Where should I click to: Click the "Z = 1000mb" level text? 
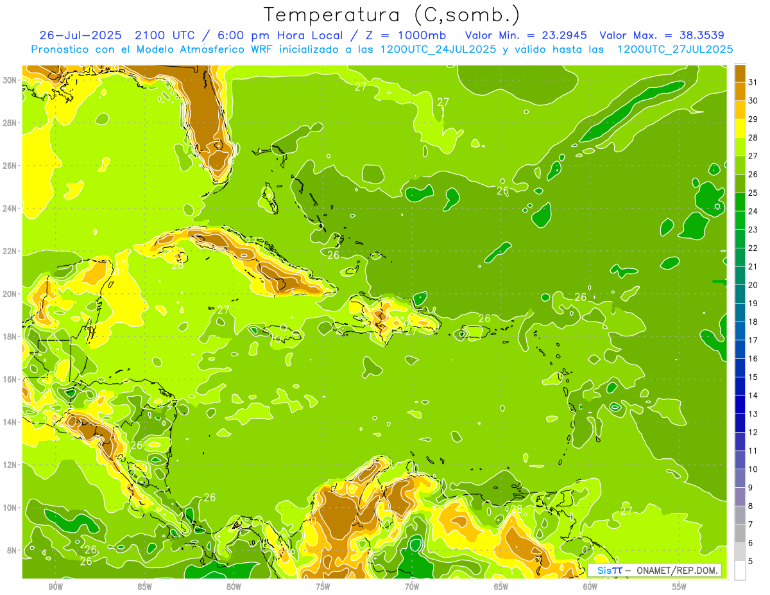click(404, 35)
